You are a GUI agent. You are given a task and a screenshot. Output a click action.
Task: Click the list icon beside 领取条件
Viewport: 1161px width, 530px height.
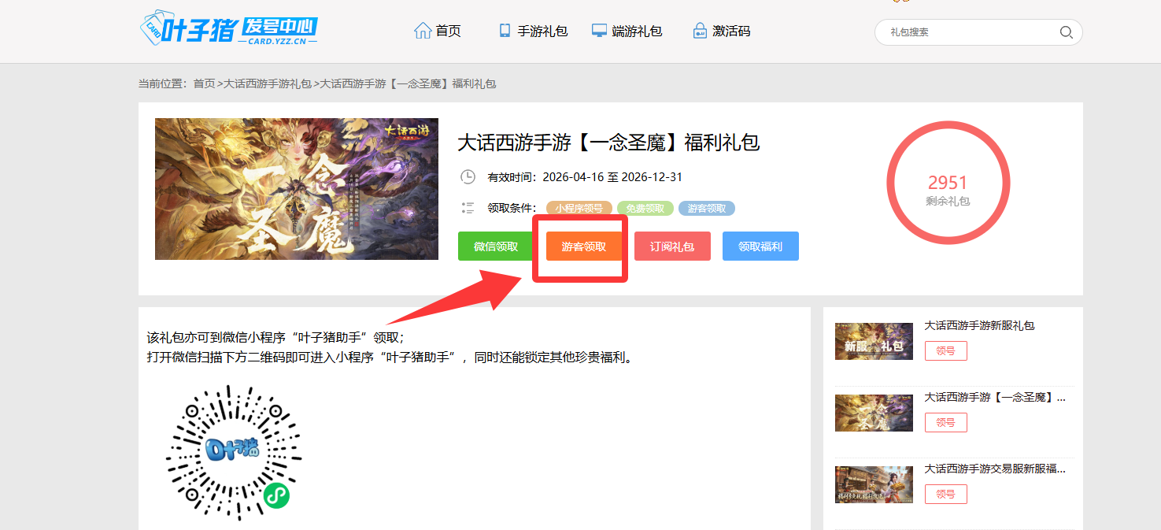pos(468,209)
